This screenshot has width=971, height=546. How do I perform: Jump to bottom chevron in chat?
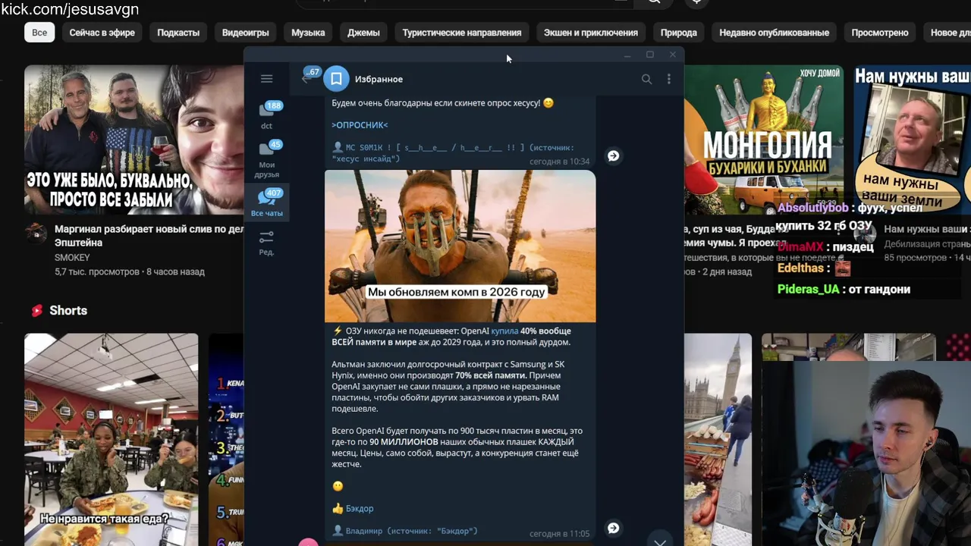660,541
